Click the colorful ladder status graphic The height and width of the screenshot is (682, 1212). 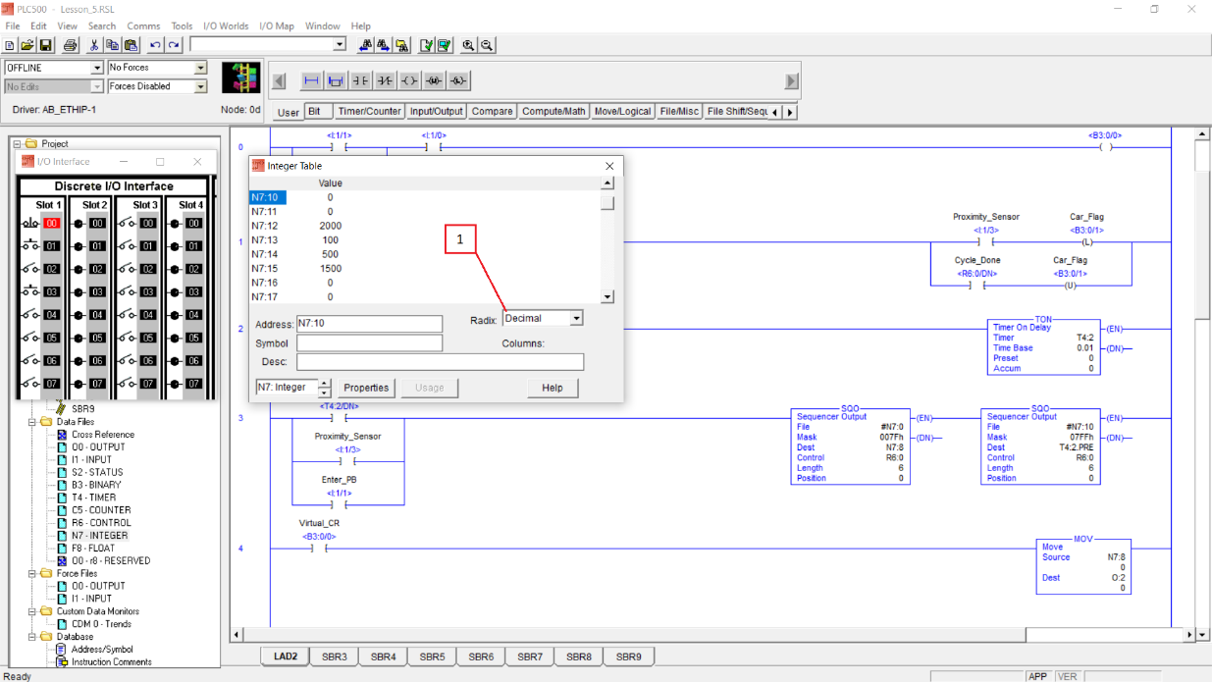(x=240, y=78)
